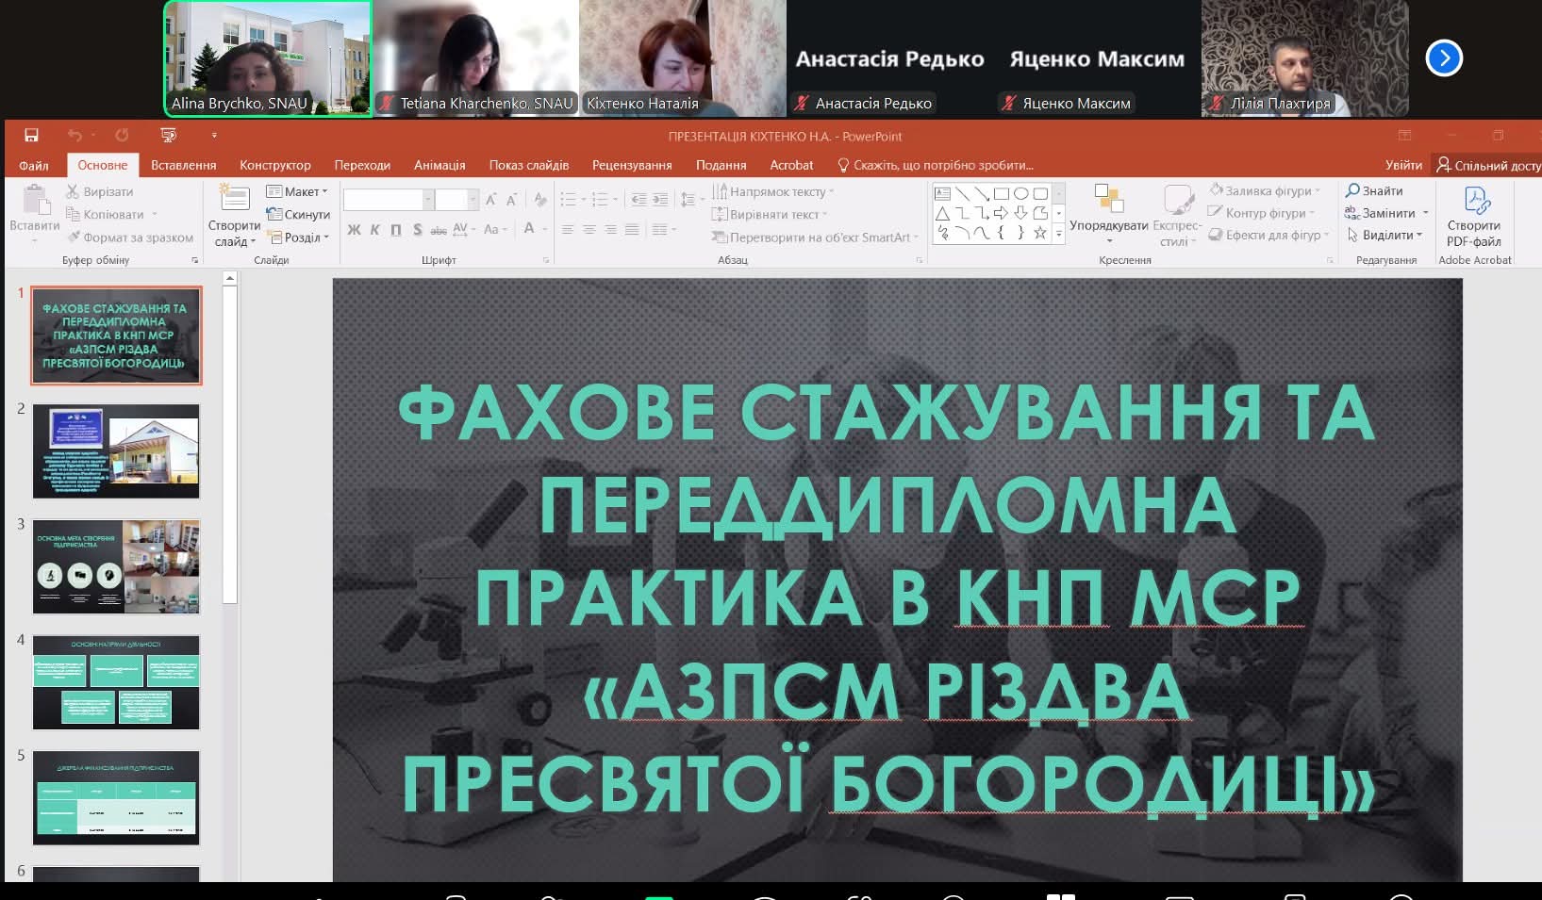Start slideshow from the quick access toolbar icon
Image resolution: width=1542 pixels, height=900 pixels.
coord(169,136)
